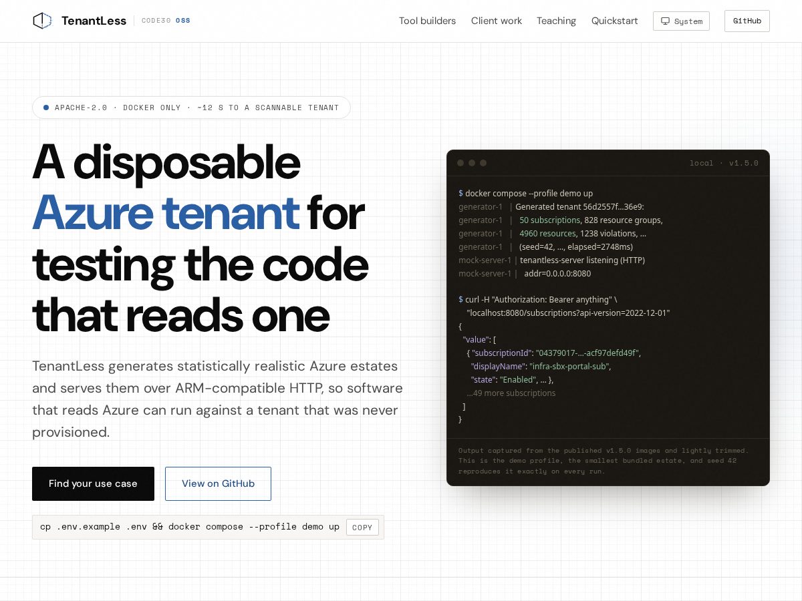The width and height of the screenshot is (802, 601).
Task: Click the Output captured footnote text
Action: point(604,461)
